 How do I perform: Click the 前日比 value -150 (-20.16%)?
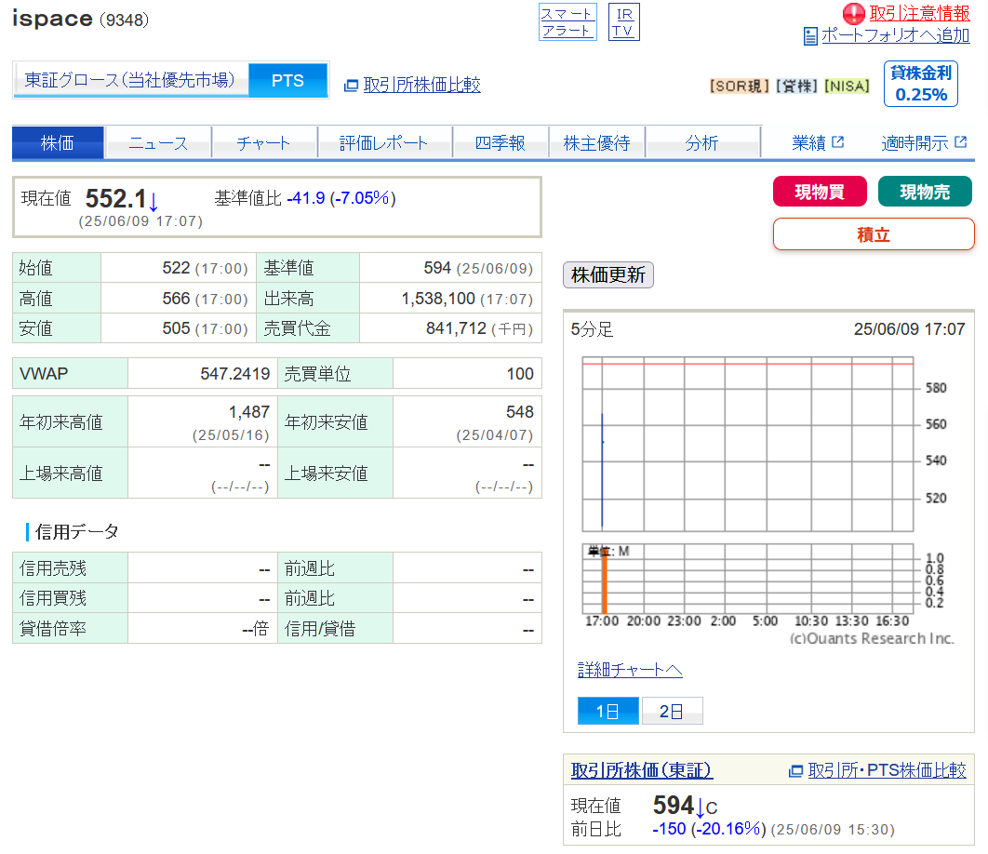tap(709, 829)
